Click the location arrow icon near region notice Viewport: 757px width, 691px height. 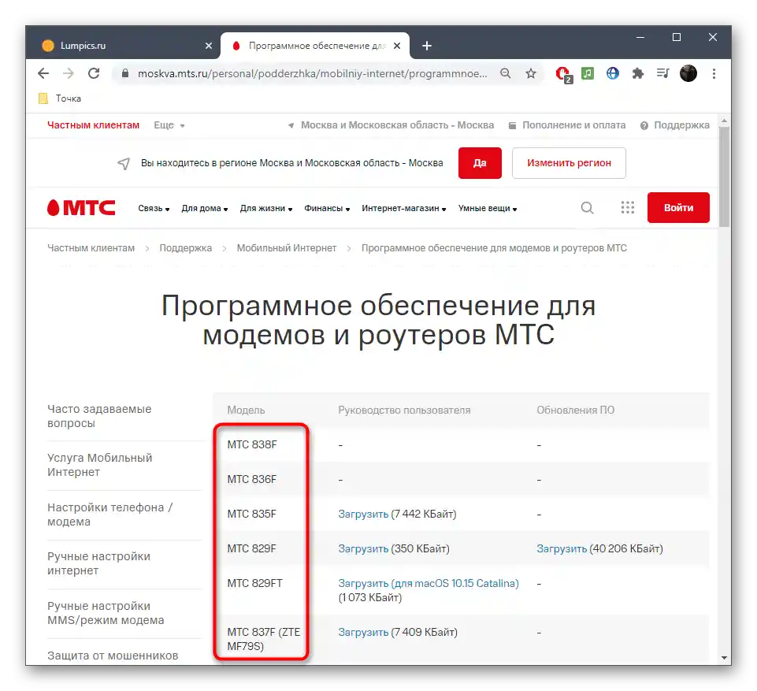click(124, 164)
